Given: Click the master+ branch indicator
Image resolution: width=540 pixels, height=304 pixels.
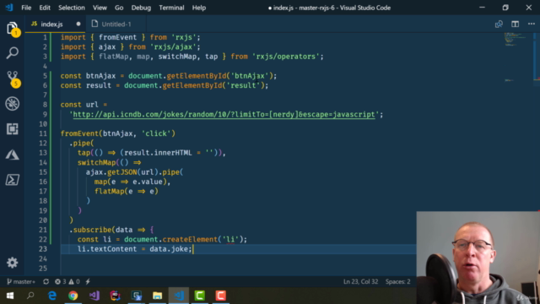Looking at the screenshot, I should (21, 281).
